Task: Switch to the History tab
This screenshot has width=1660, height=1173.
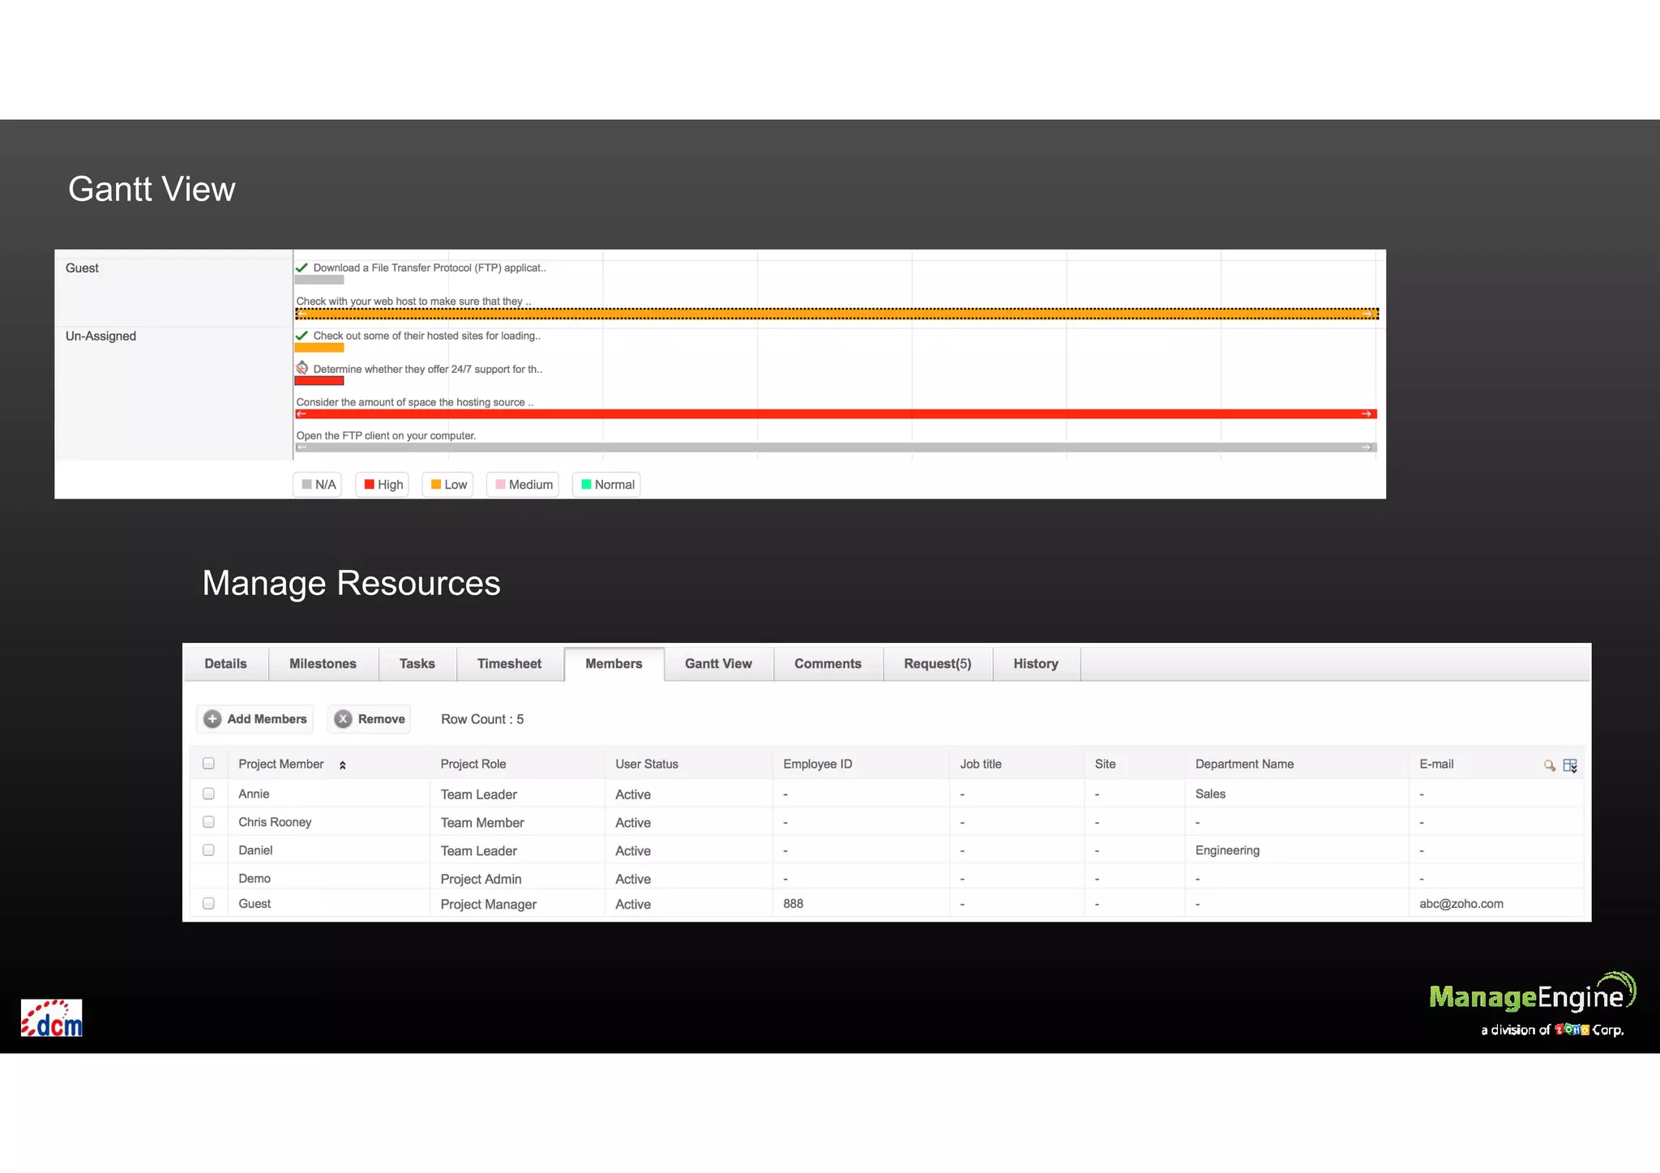Action: [1036, 664]
